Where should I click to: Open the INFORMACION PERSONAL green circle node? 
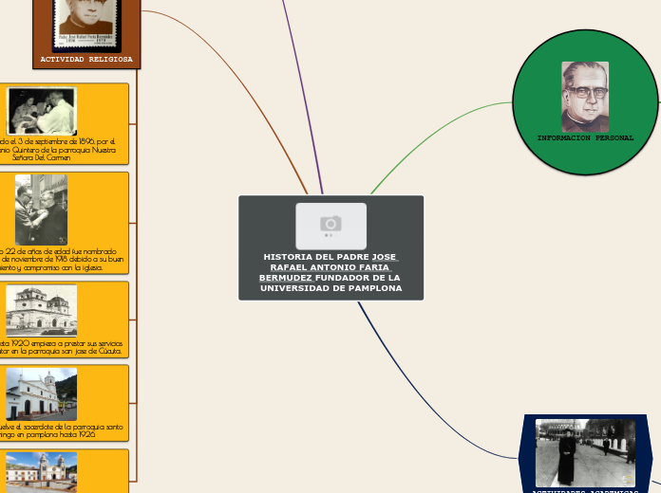(x=585, y=101)
